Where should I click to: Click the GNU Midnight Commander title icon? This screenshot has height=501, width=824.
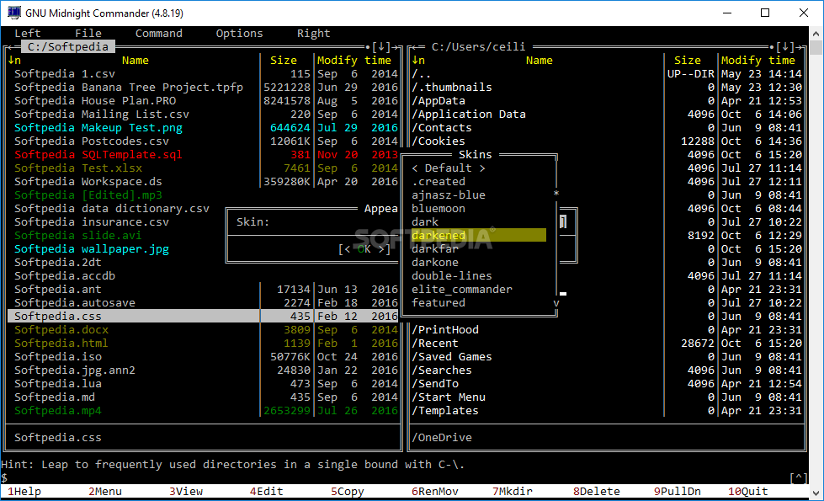[14, 13]
